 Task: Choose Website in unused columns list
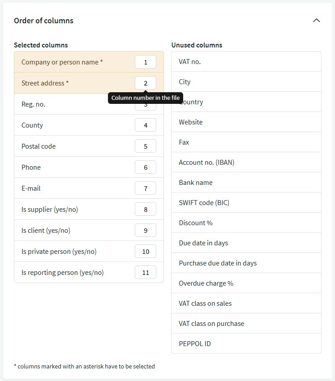point(246,122)
